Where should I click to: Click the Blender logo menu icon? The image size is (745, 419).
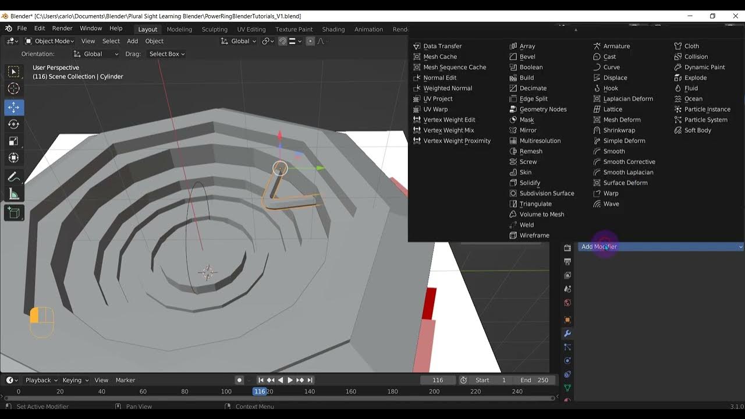(8, 29)
